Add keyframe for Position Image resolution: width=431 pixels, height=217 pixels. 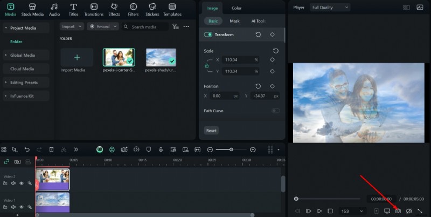click(272, 86)
